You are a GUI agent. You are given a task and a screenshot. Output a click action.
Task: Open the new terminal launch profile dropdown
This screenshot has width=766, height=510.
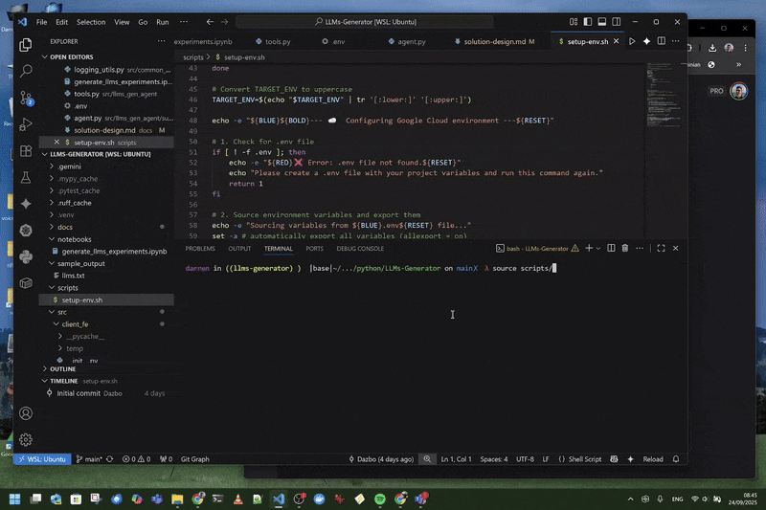coord(598,248)
